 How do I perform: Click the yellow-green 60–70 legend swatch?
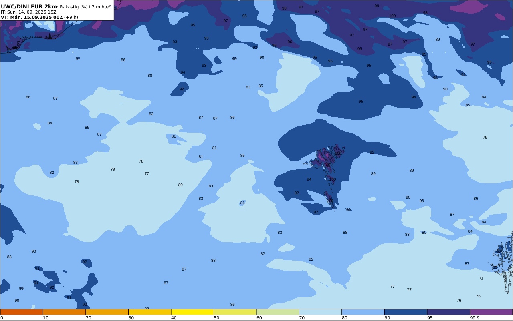(278, 312)
